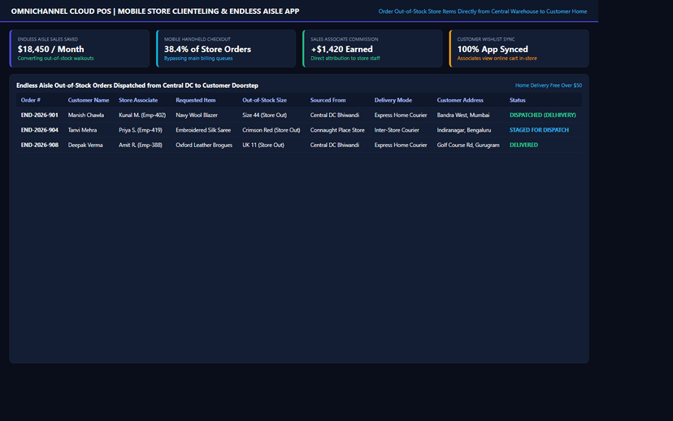
Task: Open the Endless Aisle Sales Saved card
Action: point(80,49)
